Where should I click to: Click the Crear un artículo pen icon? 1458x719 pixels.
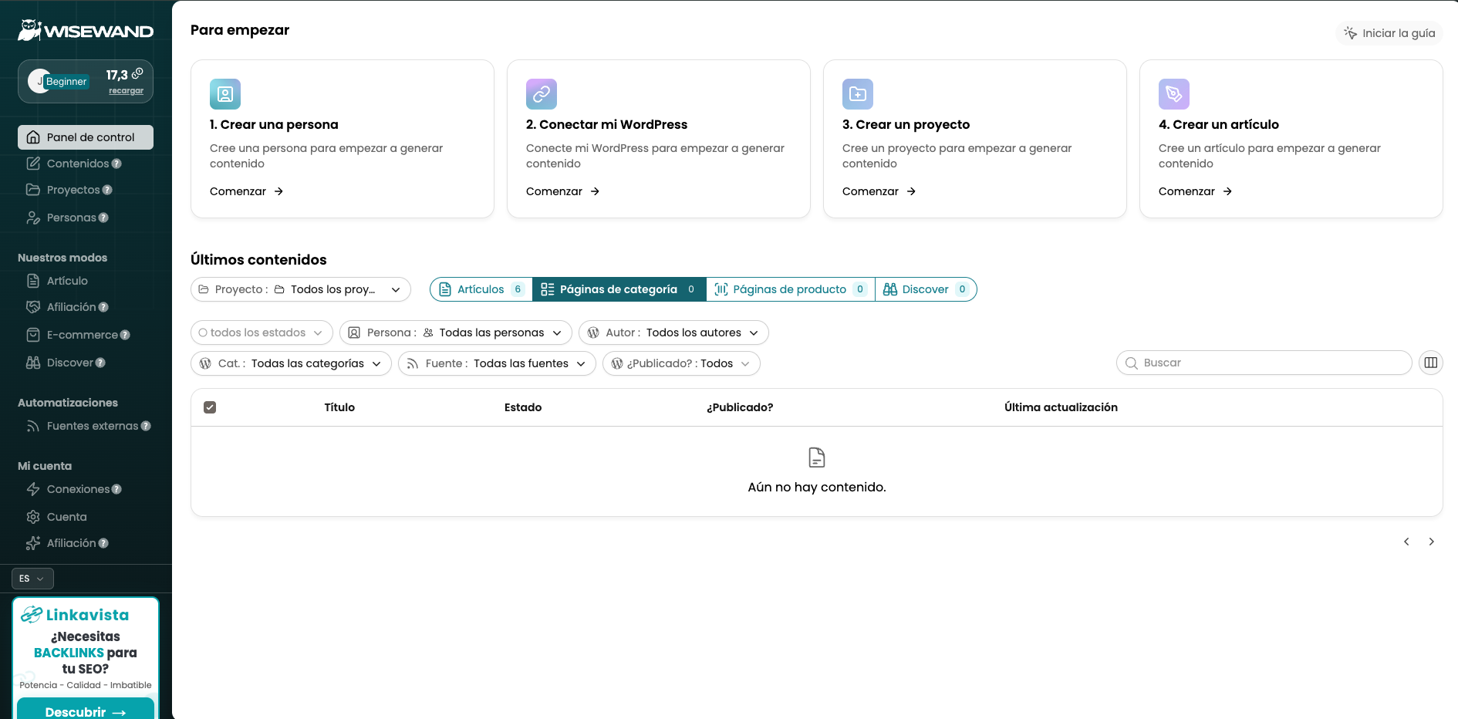pyautogui.click(x=1174, y=94)
